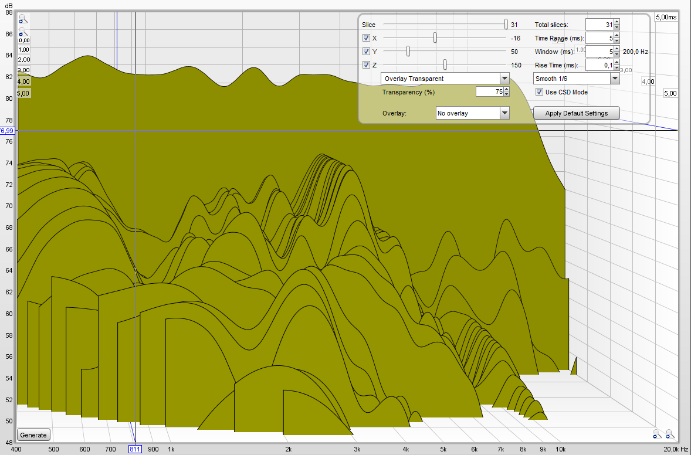Click the Total slices: label

[551, 25]
